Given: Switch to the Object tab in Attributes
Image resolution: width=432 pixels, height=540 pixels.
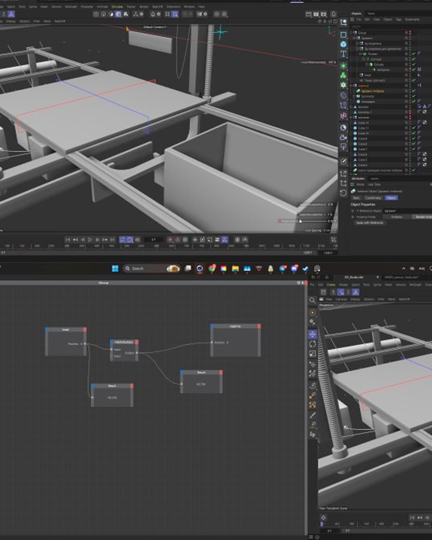Looking at the screenshot, I should (x=391, y=198).
